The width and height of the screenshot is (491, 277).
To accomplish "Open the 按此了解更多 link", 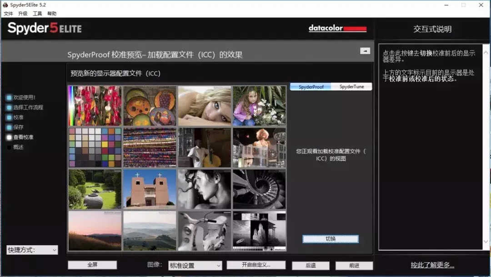I will [x=432, y=265].
